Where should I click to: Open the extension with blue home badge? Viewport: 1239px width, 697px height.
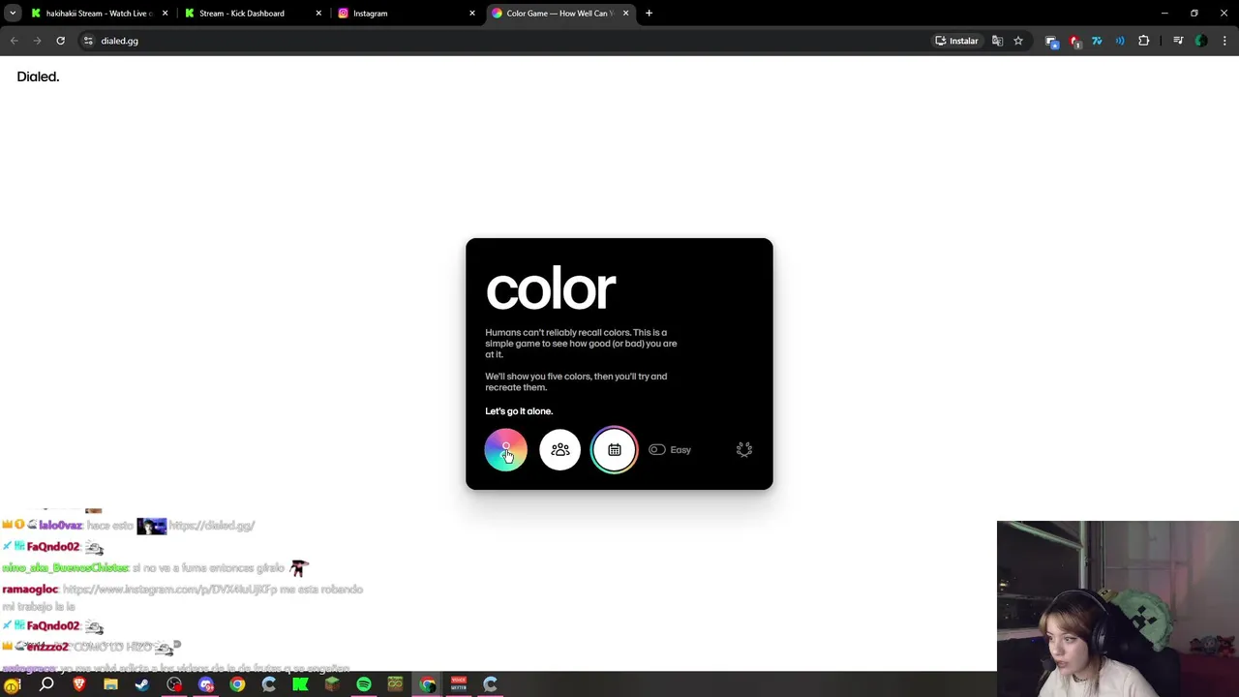tap(1051, 42)
